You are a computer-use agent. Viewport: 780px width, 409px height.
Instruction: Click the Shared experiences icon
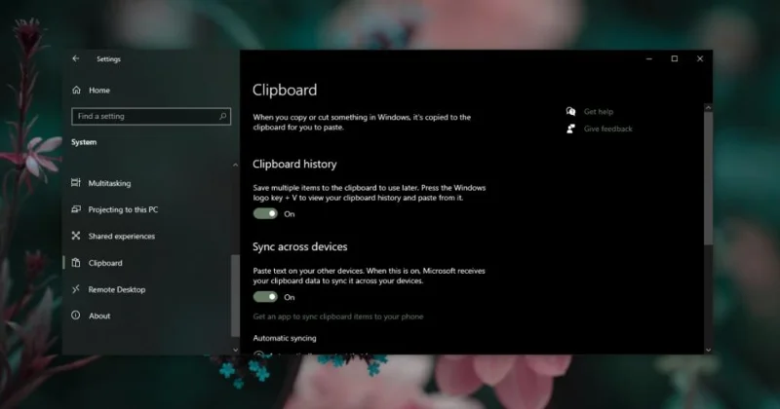click(76, 236)
